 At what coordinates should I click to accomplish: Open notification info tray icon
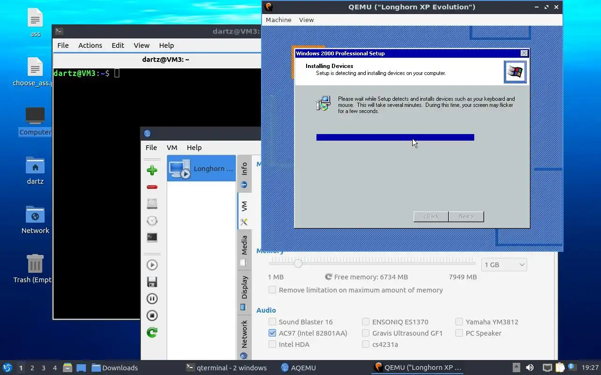[x=572, y=367]
